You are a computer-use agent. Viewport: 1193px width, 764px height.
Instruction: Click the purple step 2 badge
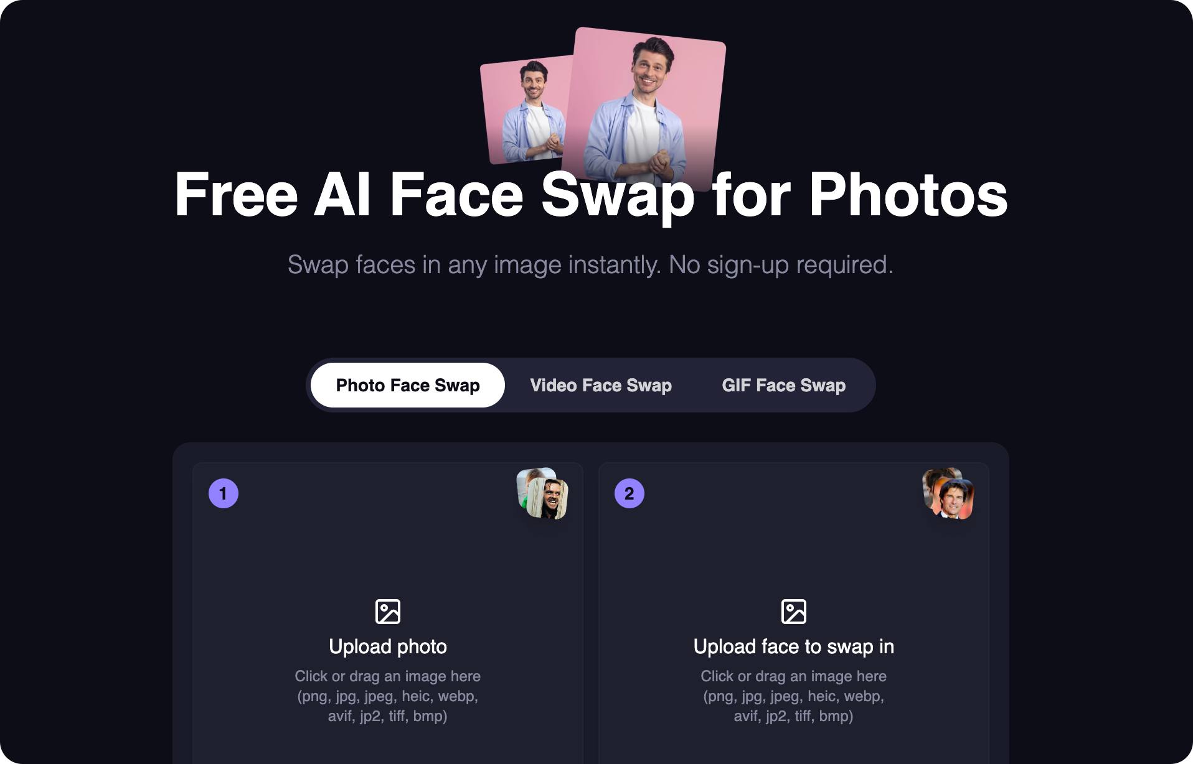630,493
